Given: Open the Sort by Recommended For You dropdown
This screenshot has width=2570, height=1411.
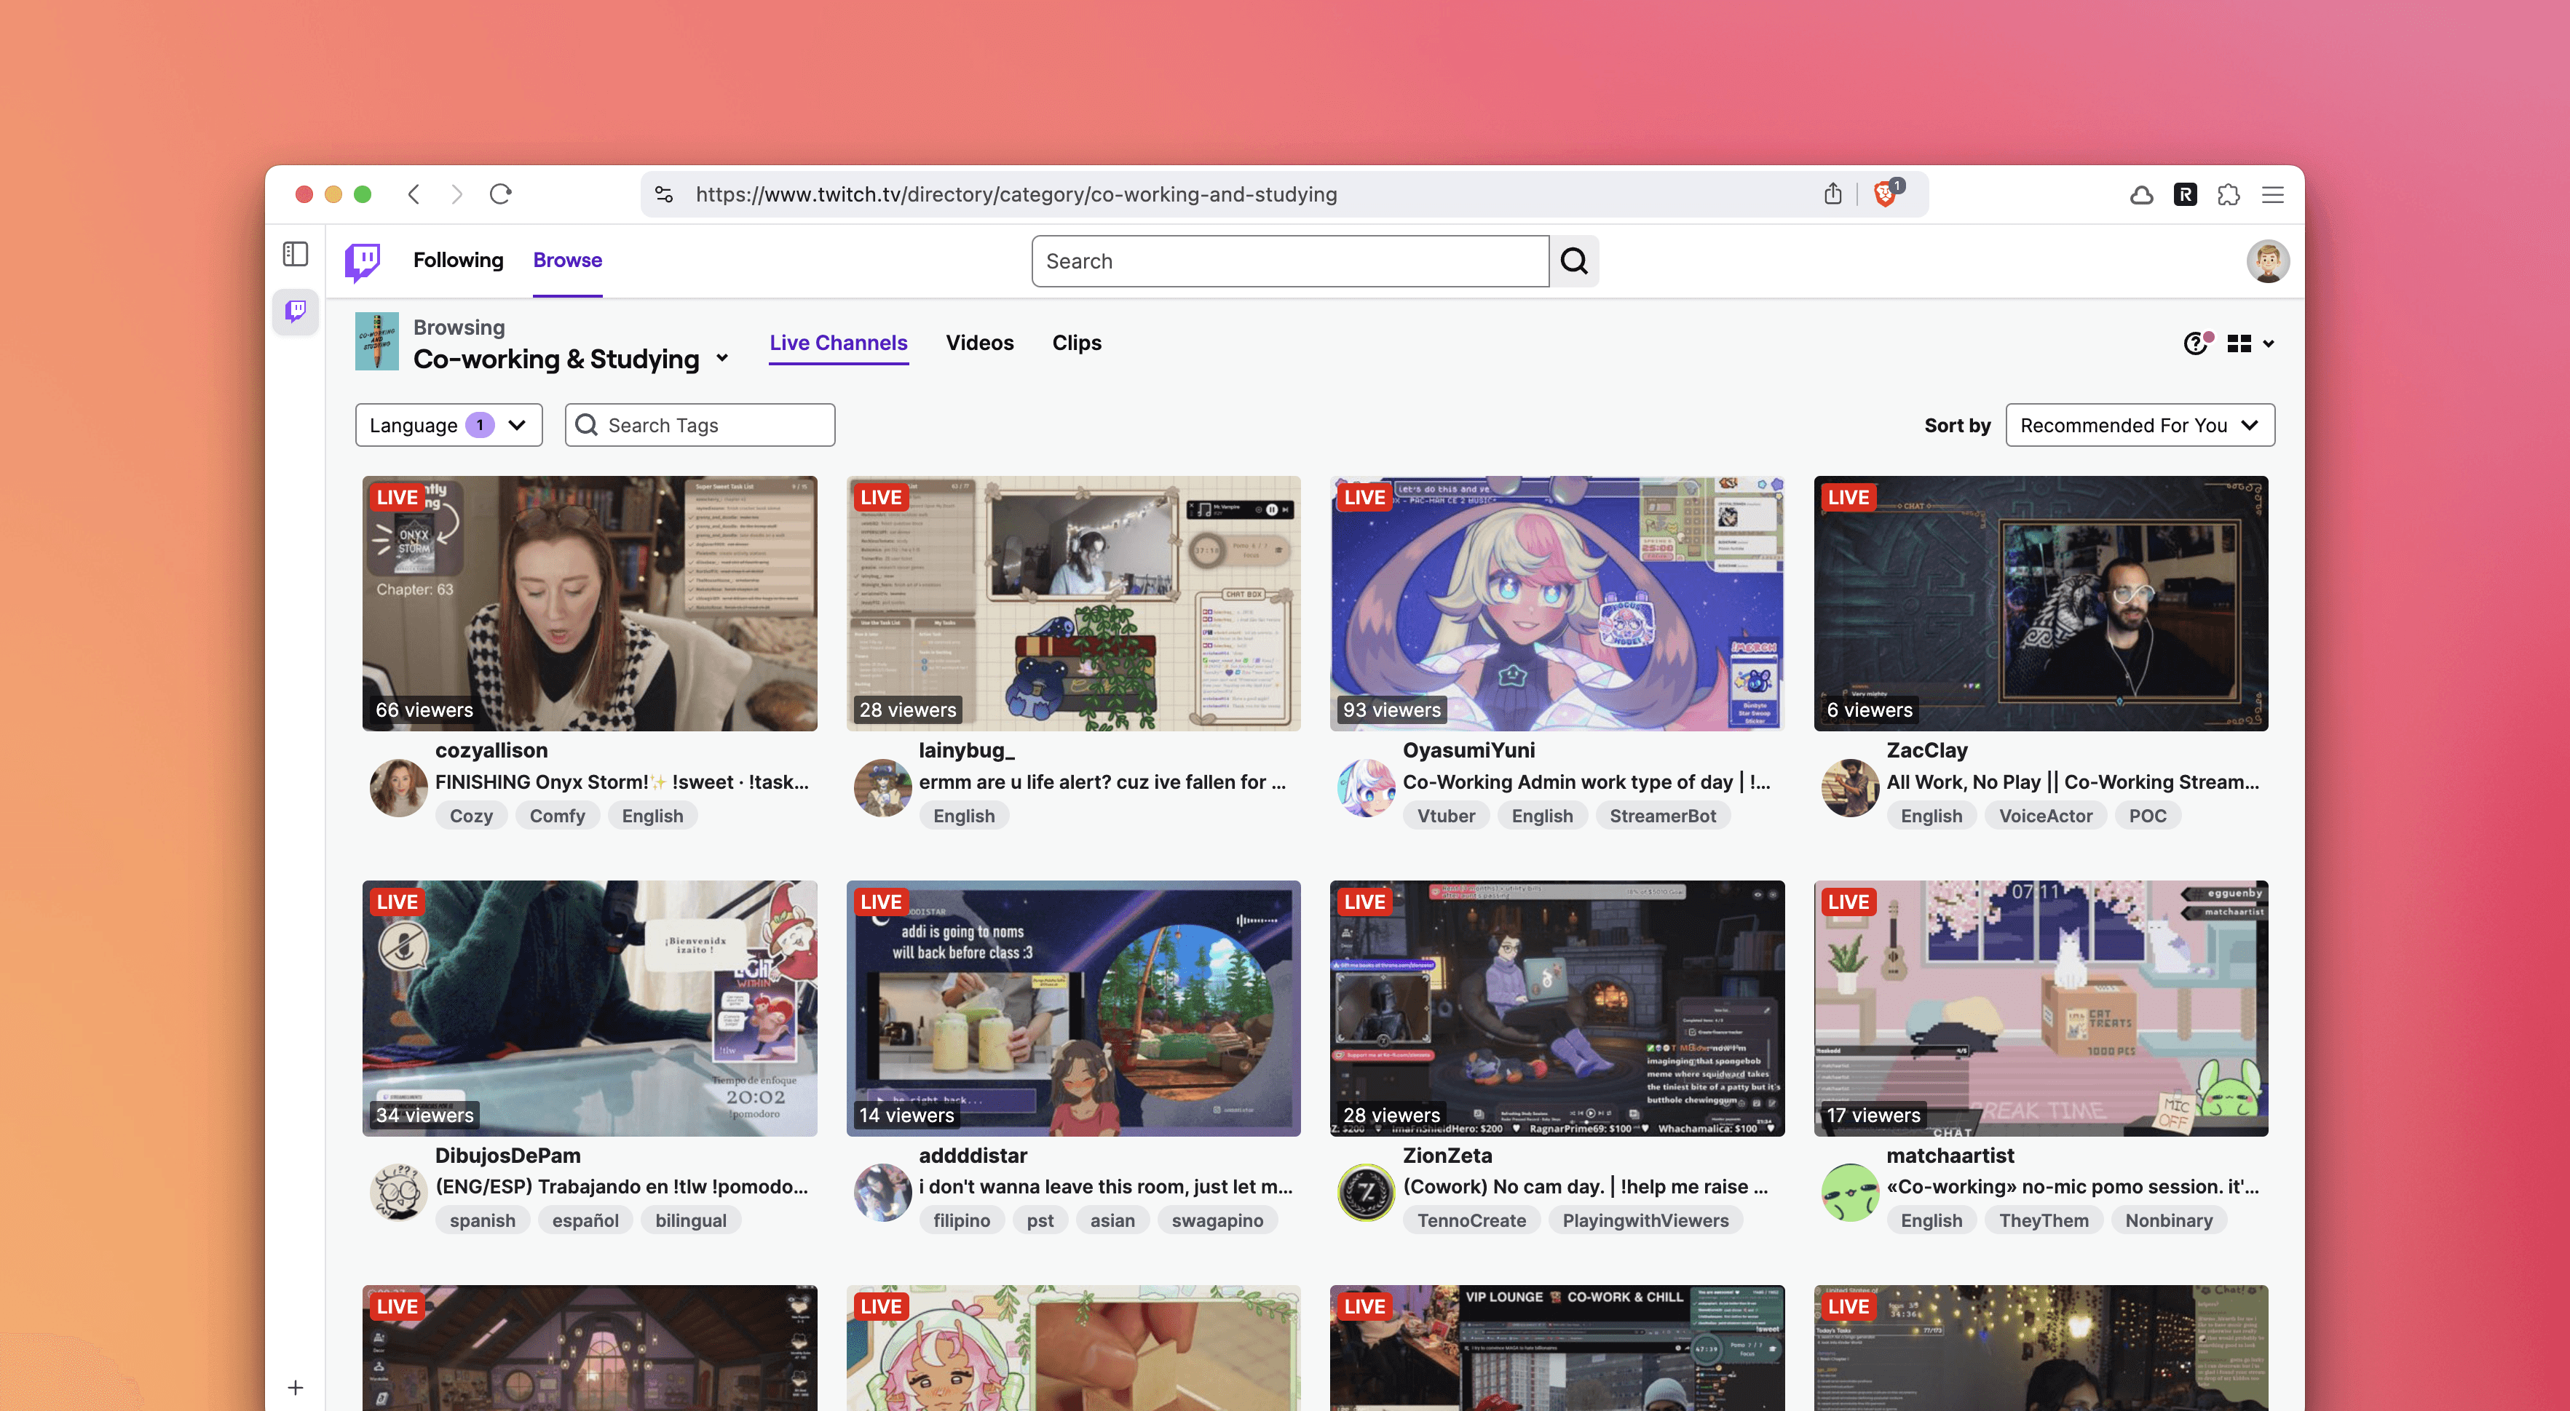Looking at the screenshot, I should point(2140,425).
